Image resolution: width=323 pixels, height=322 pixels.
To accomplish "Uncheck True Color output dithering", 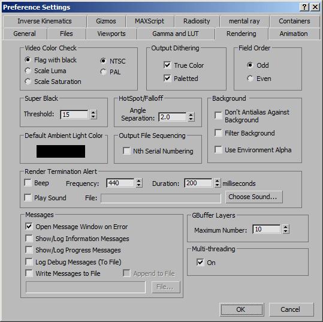I will coord(167,65).
